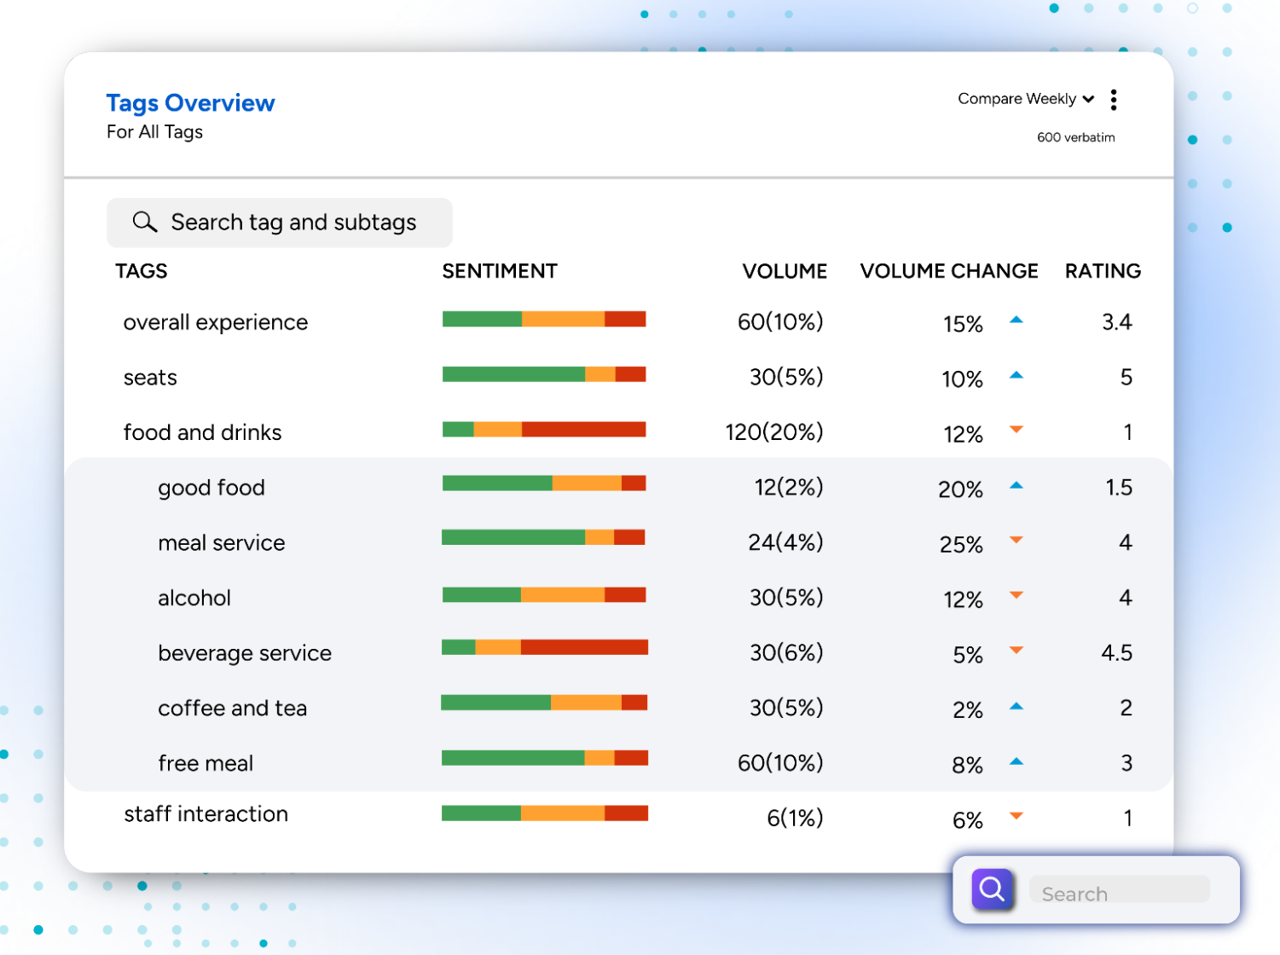Open the Tags Overview title link

click(189, 102)
